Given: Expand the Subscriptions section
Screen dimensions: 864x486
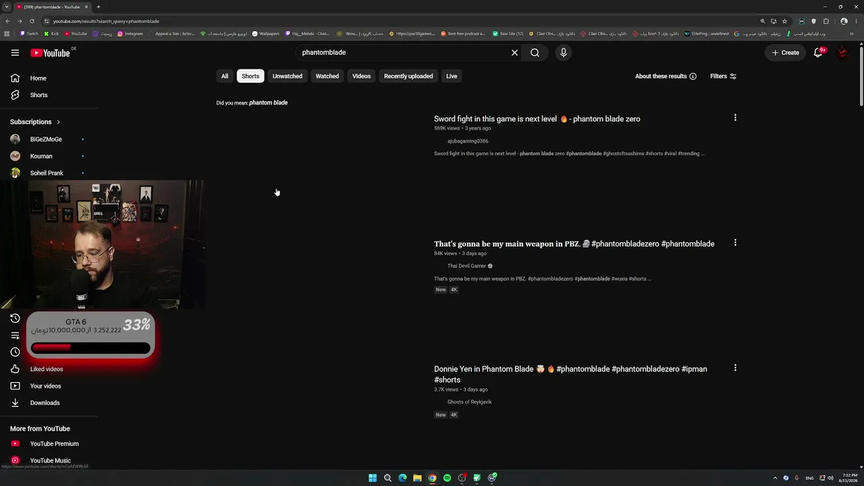Looking at the screenshot, I should [x=35, y=122].
